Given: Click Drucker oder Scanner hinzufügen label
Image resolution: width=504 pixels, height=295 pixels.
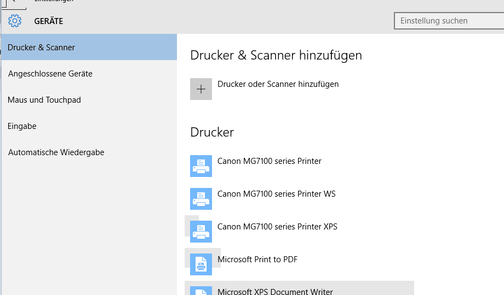Looking at the screenshot, I should (278, 84).
